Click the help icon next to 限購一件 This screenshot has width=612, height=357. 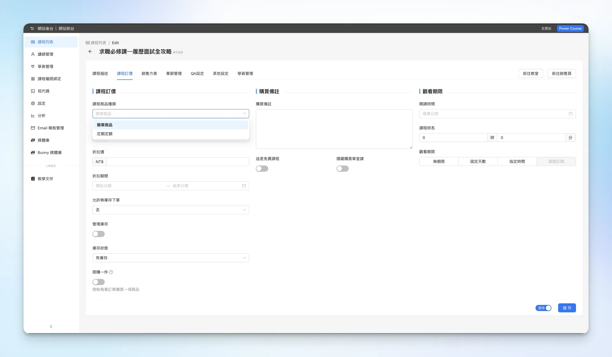[111, 272]
